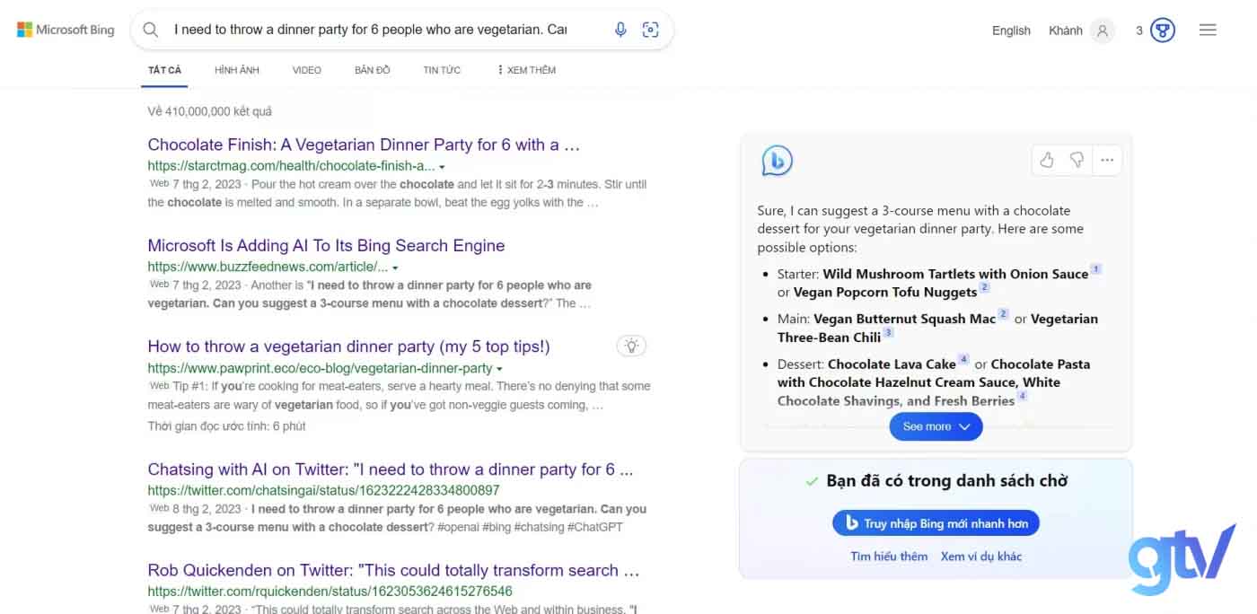Open the hamburger menu icon
This screenshot has height=614, width=1257.
point(1208,31)
